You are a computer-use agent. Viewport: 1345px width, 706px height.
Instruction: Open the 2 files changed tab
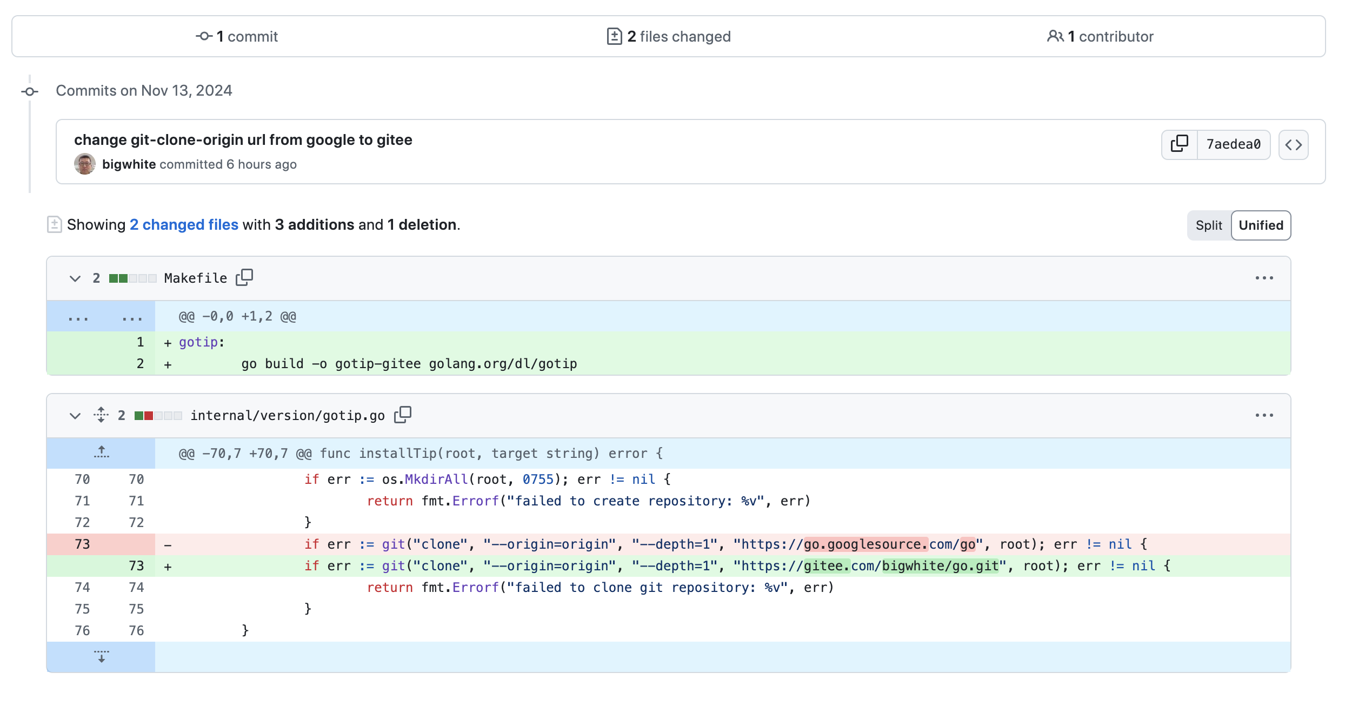(669, 36)
